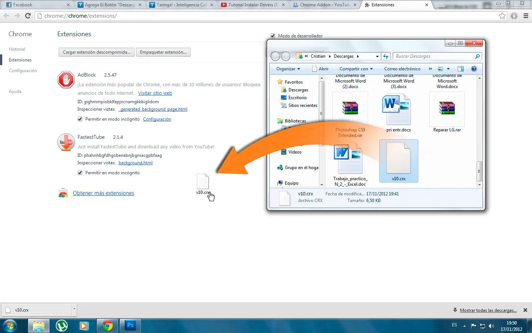Select Escritorio in the Explorer tree
Image resolution: width=532 pixels, height=333 pixels.
[297, 98]
